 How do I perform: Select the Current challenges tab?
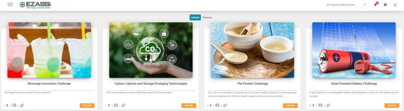tap(195, 18)
